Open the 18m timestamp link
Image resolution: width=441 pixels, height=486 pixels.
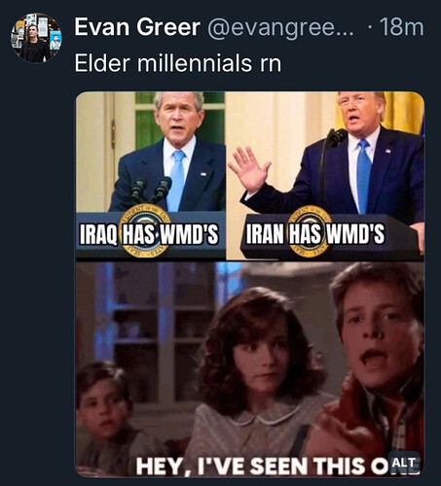click(402, 27)
